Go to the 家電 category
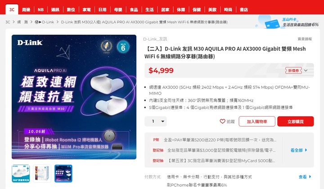 click(86, 9)
